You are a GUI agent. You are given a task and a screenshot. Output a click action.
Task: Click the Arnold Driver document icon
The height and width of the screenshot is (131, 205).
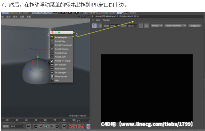pyautogui.click(x=52, y=53)
